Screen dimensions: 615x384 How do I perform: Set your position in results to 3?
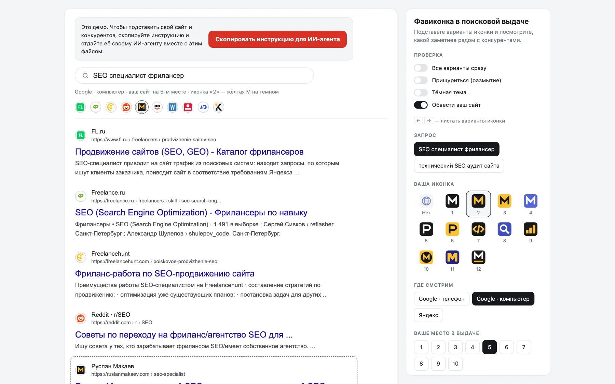455,347
